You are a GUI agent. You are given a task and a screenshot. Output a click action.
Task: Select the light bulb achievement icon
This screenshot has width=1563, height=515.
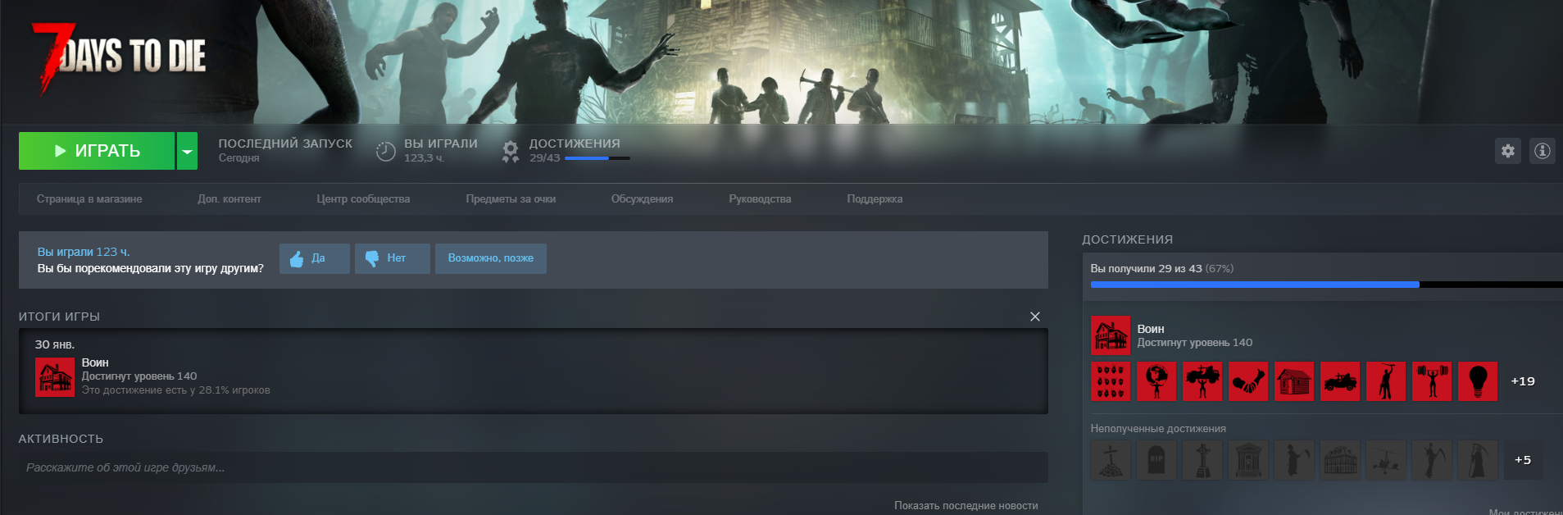(1478, 381)
